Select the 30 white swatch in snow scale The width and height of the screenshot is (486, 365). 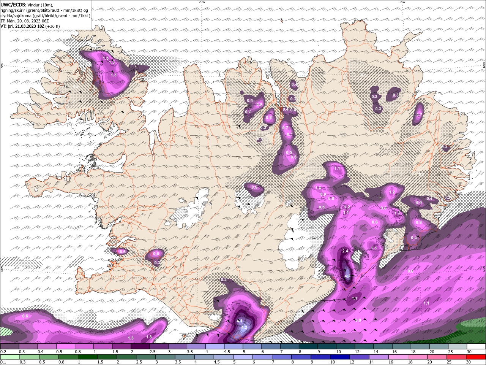coord(476,346)
